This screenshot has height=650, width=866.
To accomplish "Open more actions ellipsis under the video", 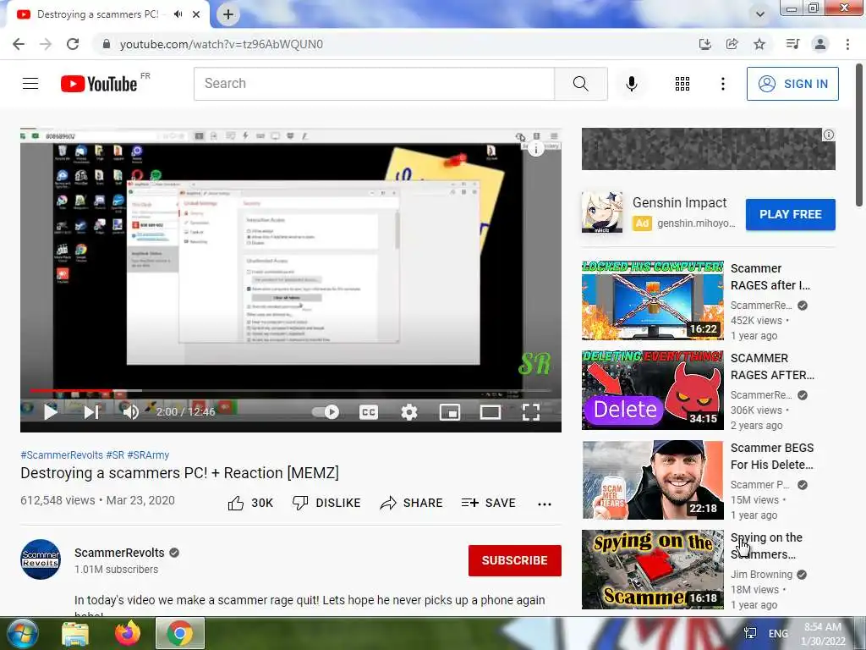I will [545, 504].
